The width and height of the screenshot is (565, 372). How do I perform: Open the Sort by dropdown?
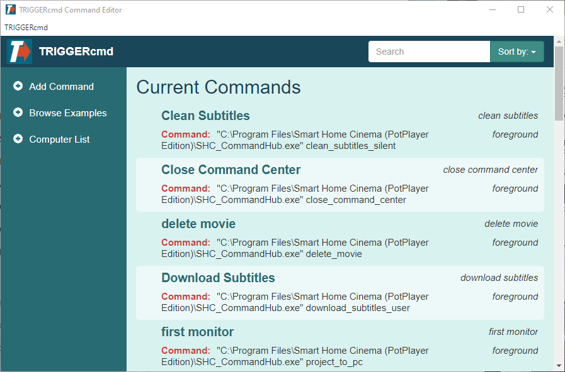516,52
